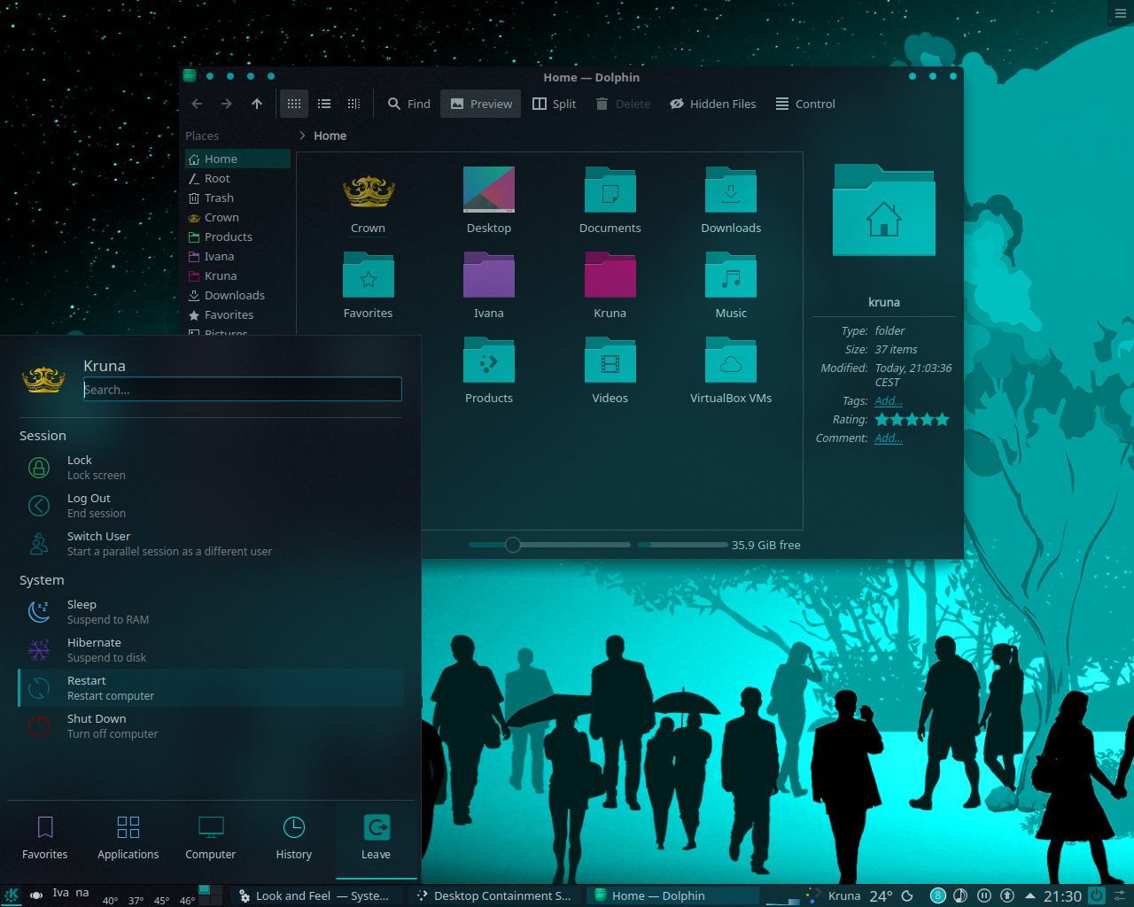
Task: Expand the hidden system tray icons arrow
Action: point(1029,895)
